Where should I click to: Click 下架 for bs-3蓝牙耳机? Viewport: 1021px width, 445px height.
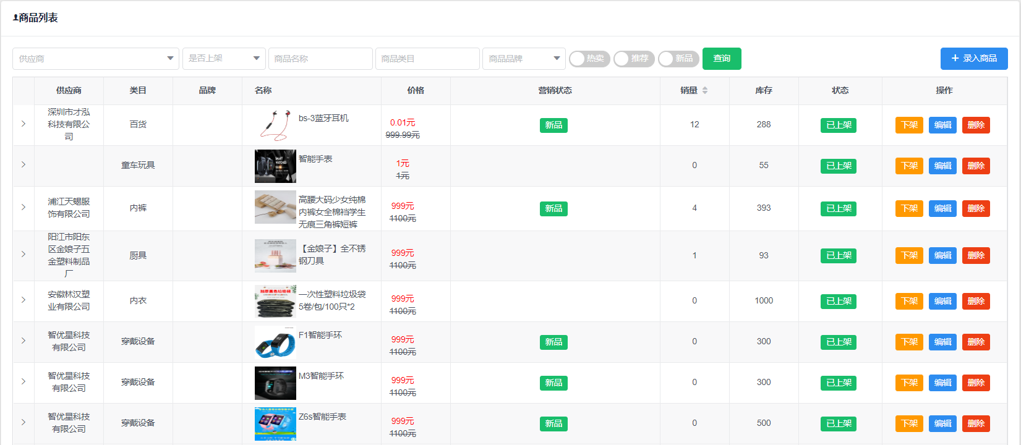point(909,125)
